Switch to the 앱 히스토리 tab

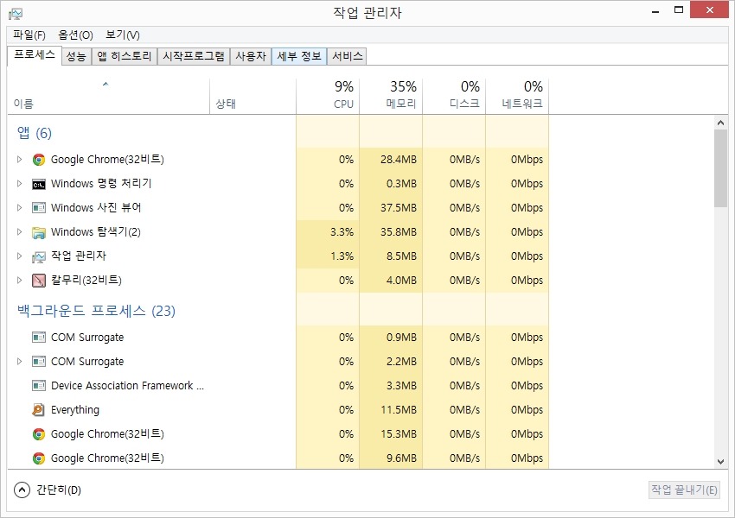[125, 57]
